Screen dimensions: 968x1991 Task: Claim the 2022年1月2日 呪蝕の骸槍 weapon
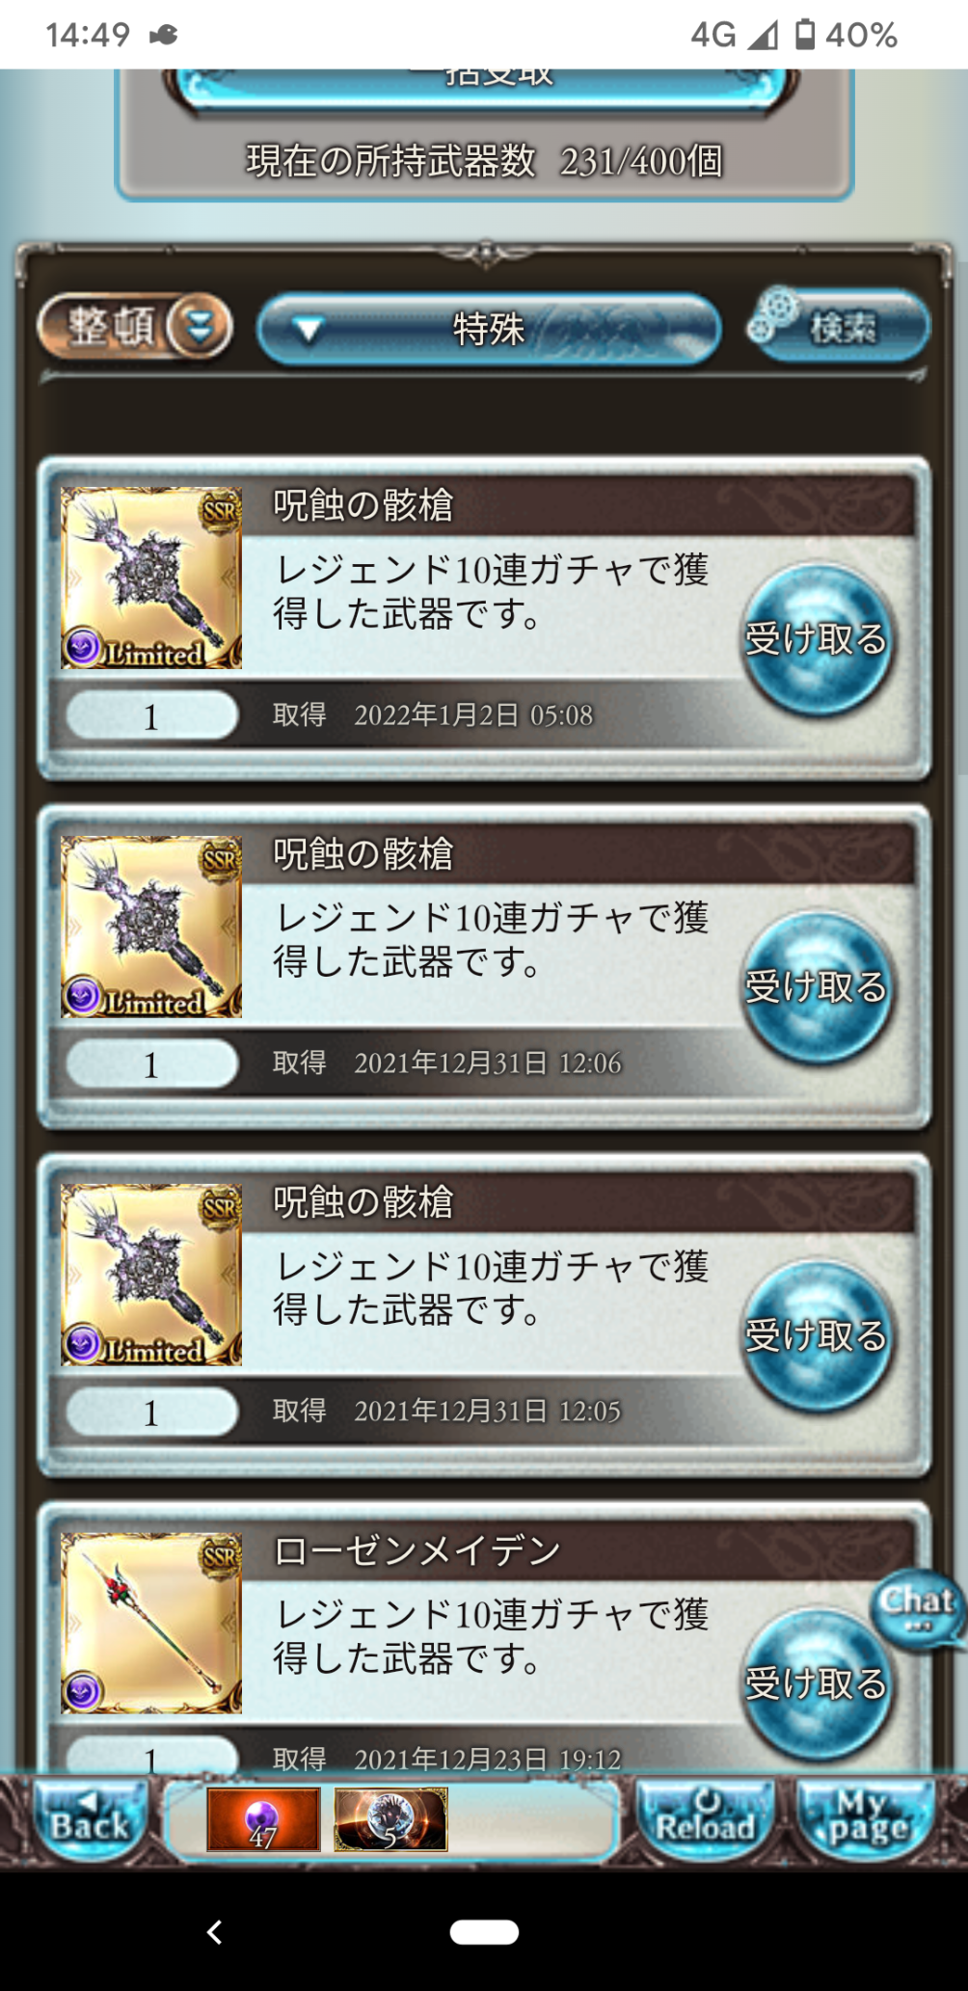click(x=816, y=639)
